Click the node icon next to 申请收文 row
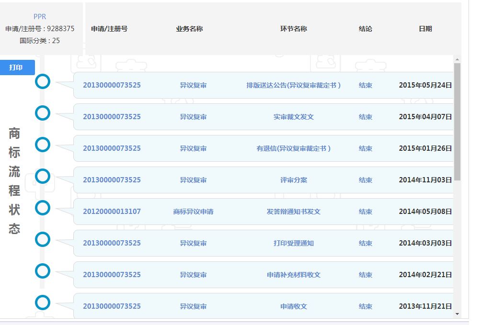This screenshot has height=325, width=481. tap(43, 303)
